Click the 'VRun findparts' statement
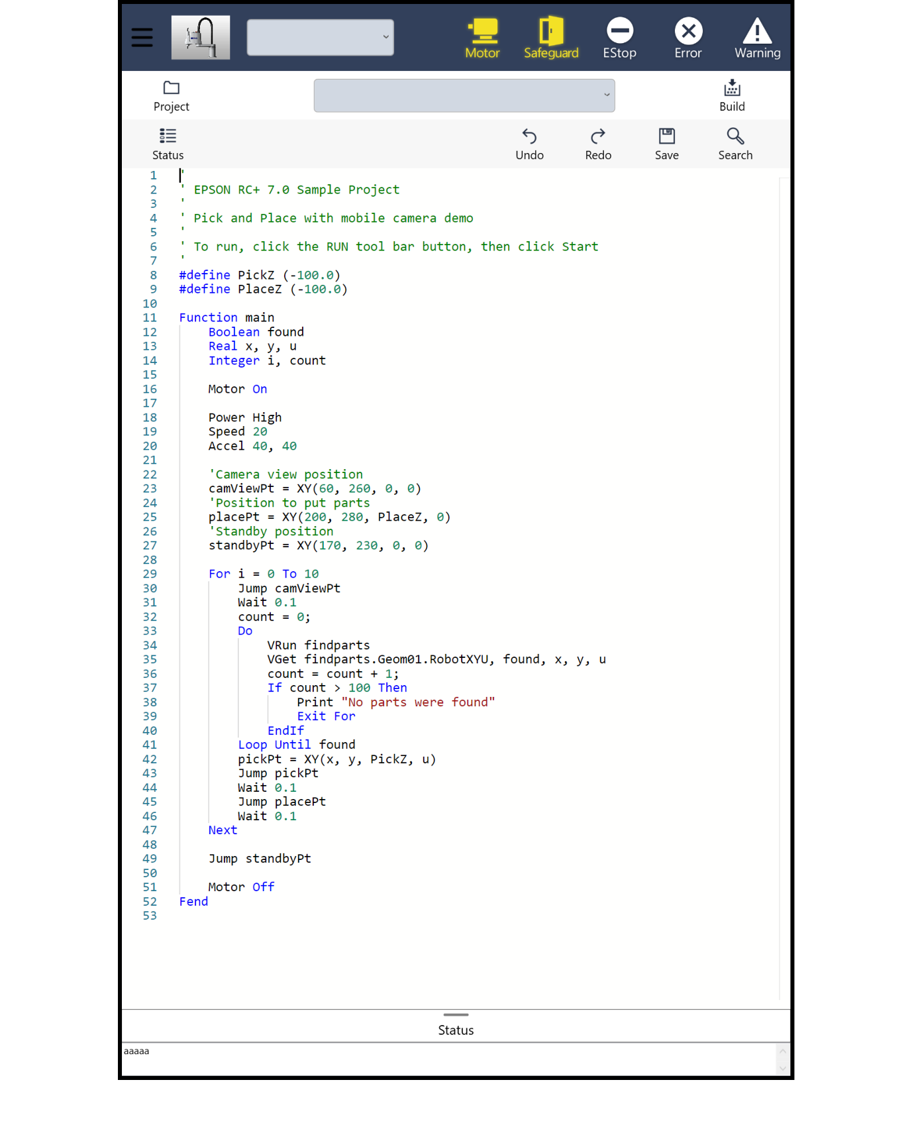The height and width of the screenshot is (1129, 914). (x=319, y=645)
